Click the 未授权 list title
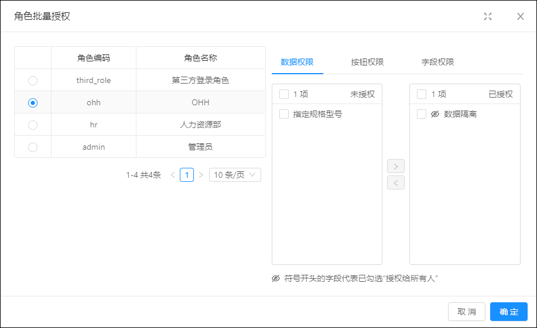The width and height of the screenshot is (537, 328). (362, 94)
